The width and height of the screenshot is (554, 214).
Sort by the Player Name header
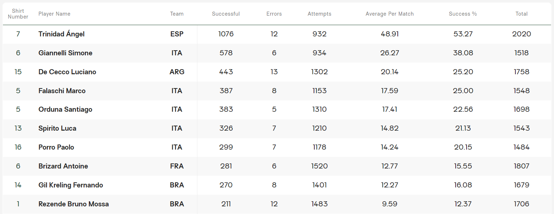tap(54, 14)
